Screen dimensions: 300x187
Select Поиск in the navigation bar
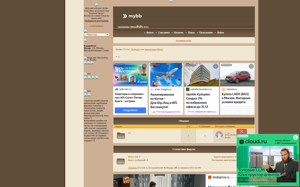click(191, 33)
